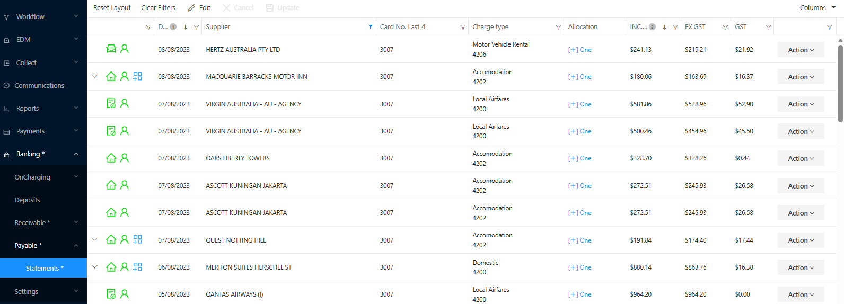Click the [+] One allocation link for Quest Notting Hill
The image size is (844, 304).
579,240
